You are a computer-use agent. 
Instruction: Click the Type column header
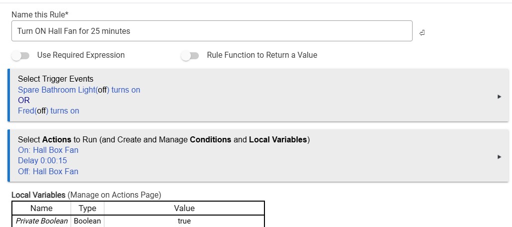pyautogui.click(x=87, y=209)
